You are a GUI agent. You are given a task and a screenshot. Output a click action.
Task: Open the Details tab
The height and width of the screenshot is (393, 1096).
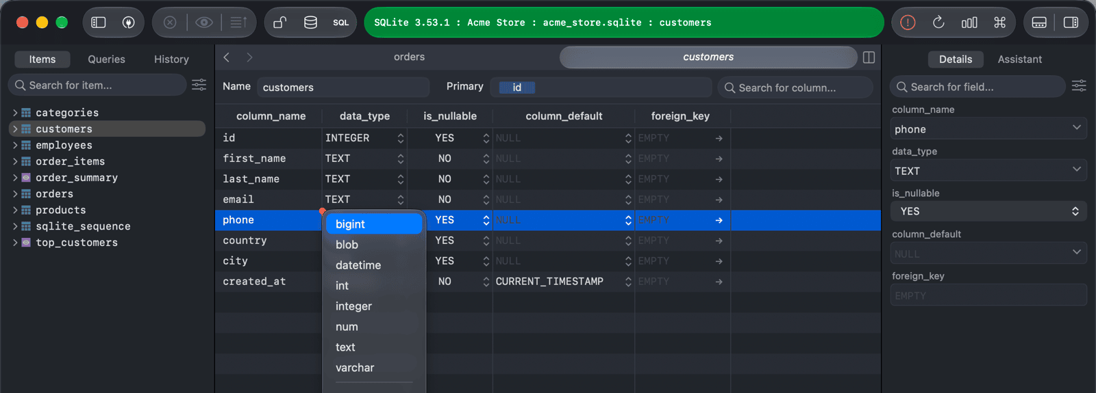(956, 59)
